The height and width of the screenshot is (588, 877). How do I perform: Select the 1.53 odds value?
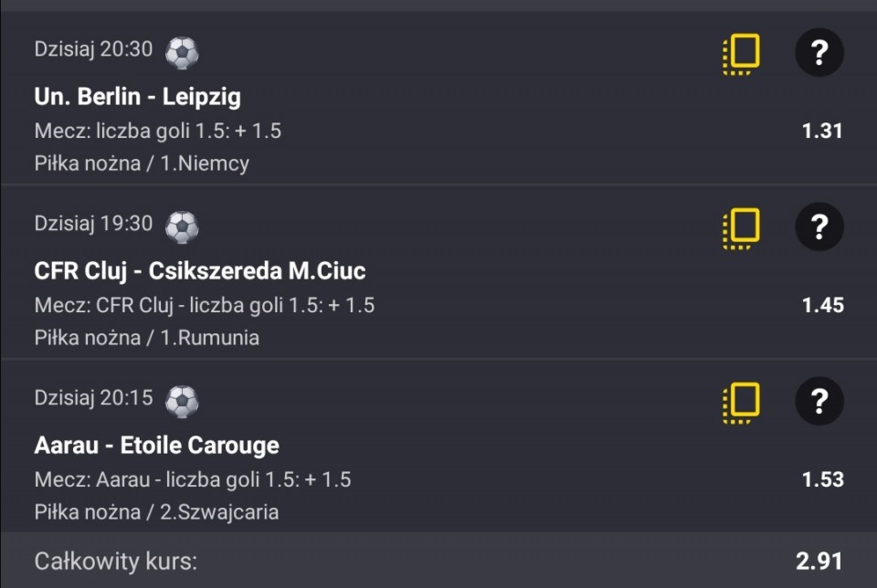tap(822, 479)
